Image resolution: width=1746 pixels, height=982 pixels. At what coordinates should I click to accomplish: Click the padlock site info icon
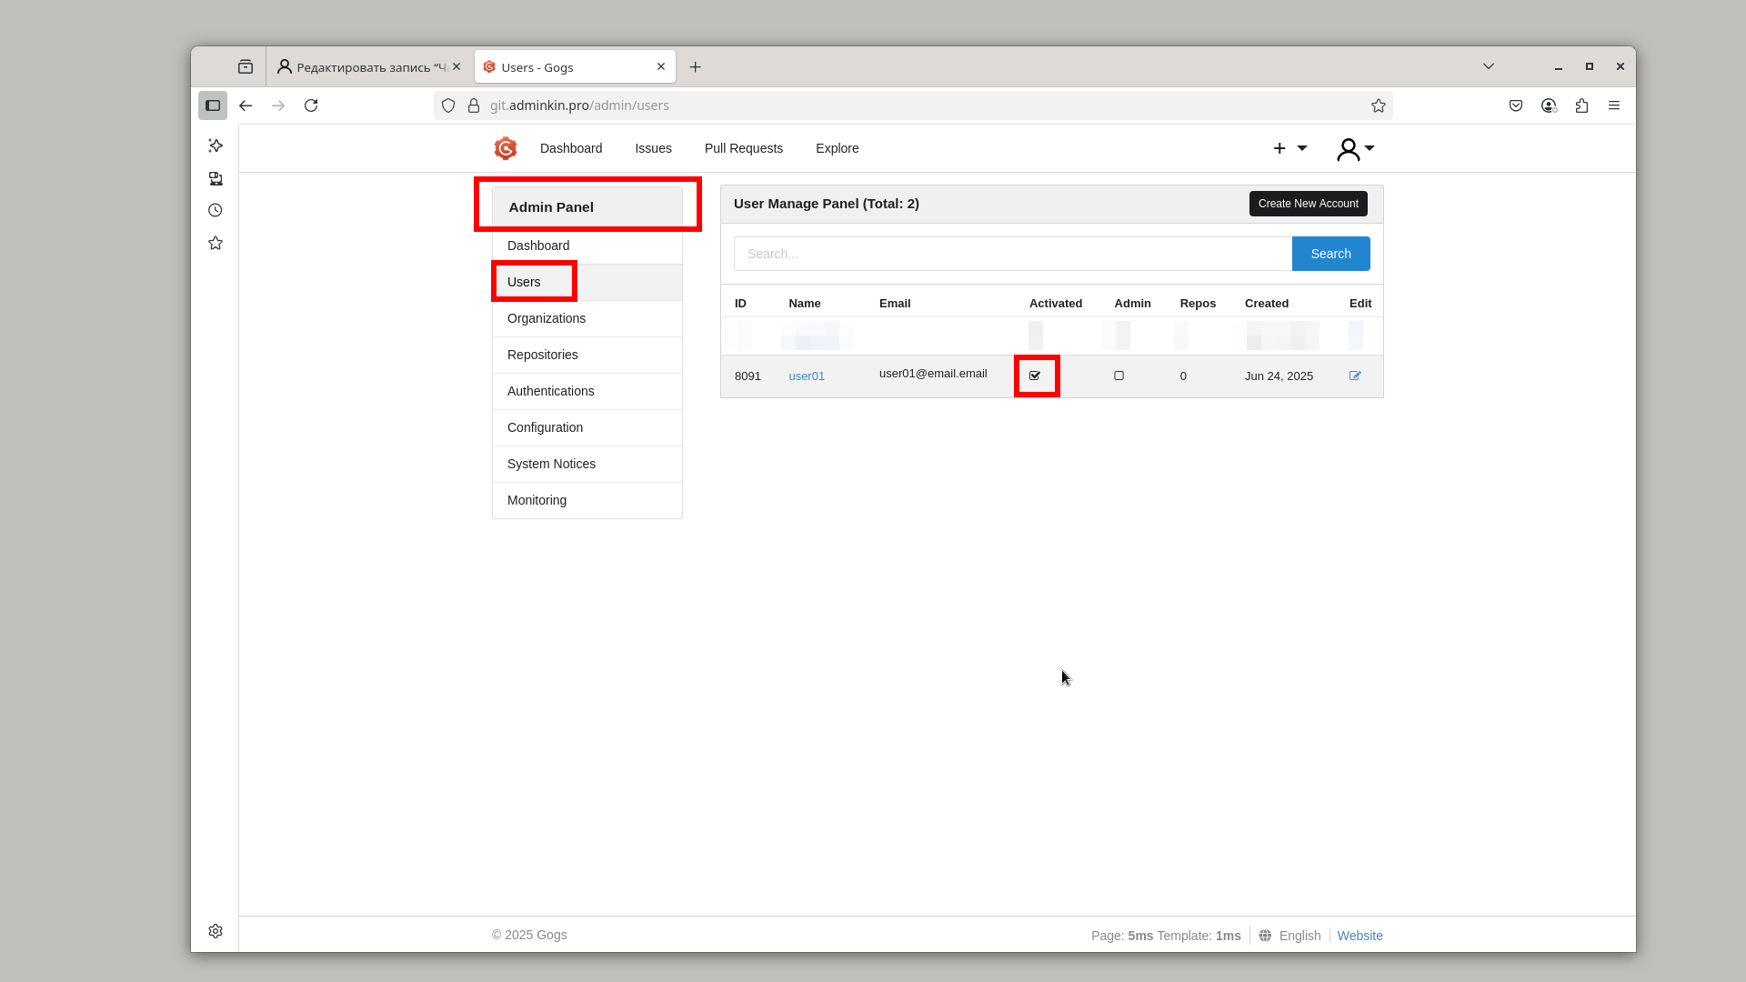coord(474,105)
